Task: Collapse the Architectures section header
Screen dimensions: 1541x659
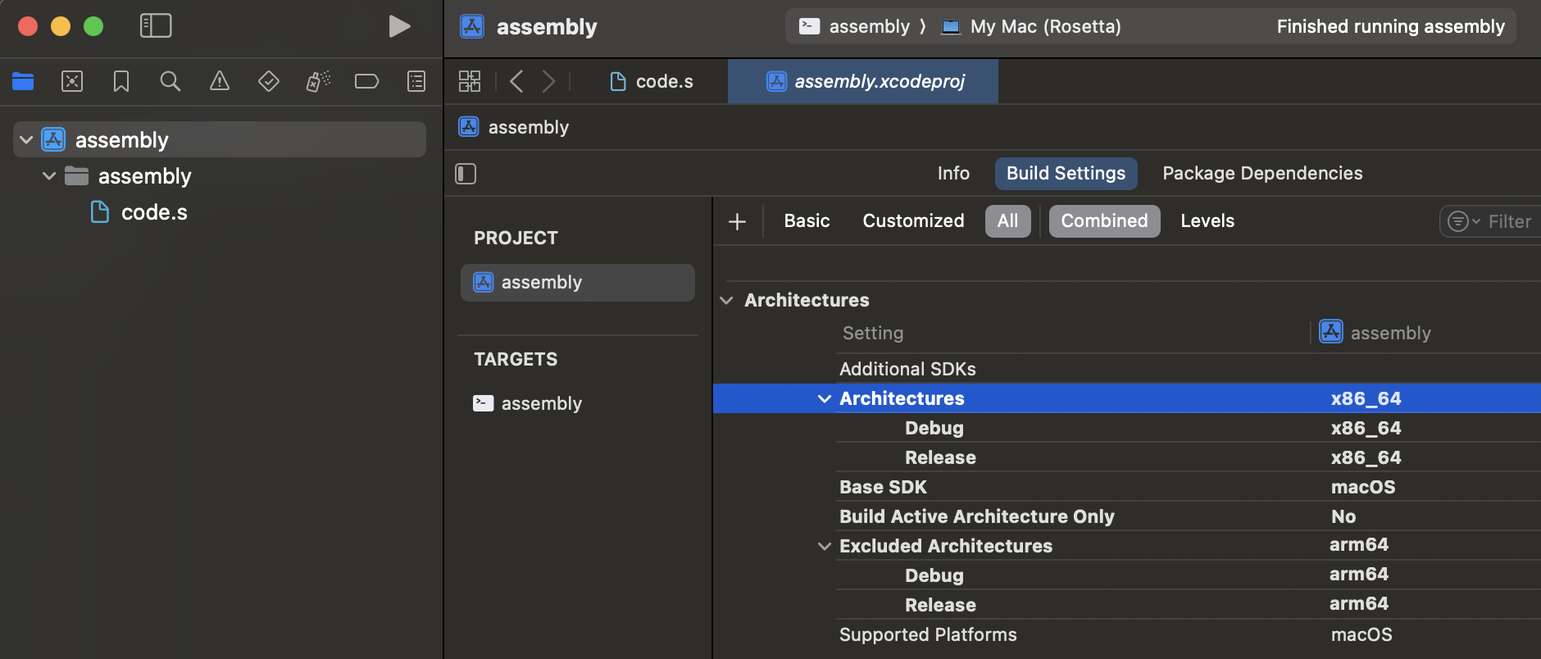Action: pyautogui.click(x=726, y=300)
